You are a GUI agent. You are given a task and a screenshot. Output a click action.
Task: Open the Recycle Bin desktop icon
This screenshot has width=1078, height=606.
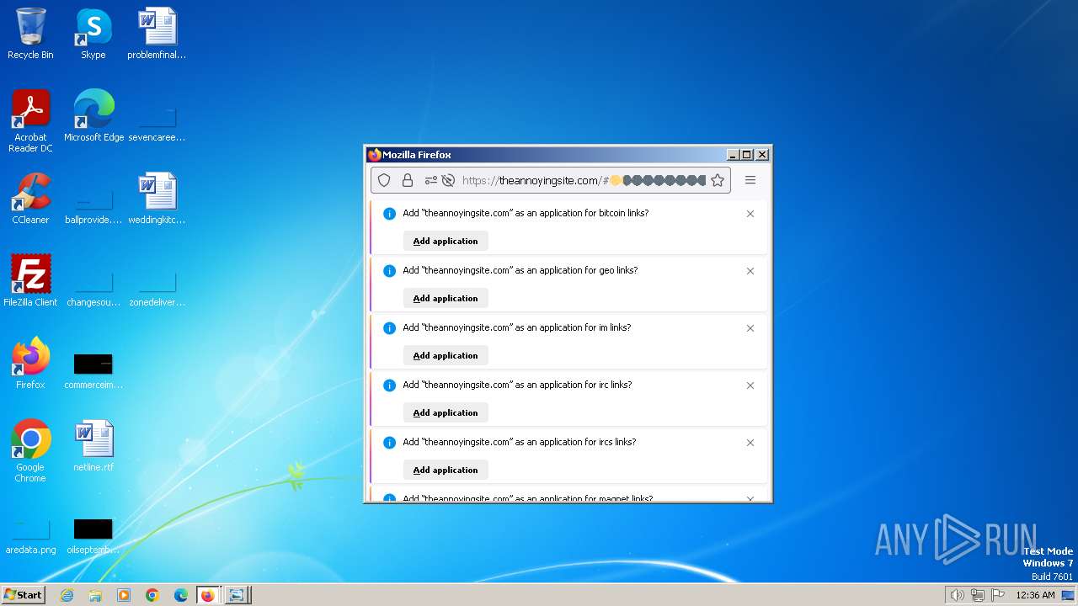[30, 34]
